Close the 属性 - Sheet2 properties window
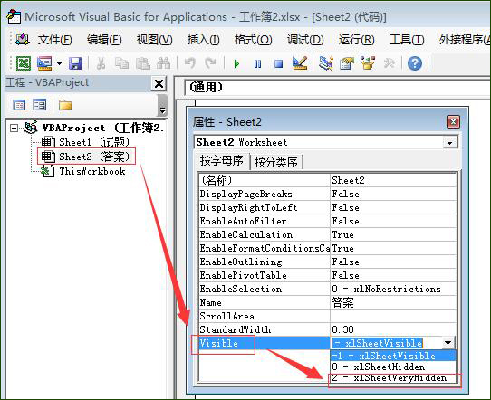Screen dimensions: 491x400 click(453, 121)
